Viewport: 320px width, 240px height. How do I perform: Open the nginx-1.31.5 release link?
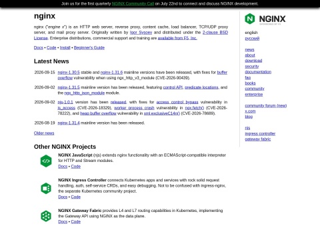click(69, 87)
